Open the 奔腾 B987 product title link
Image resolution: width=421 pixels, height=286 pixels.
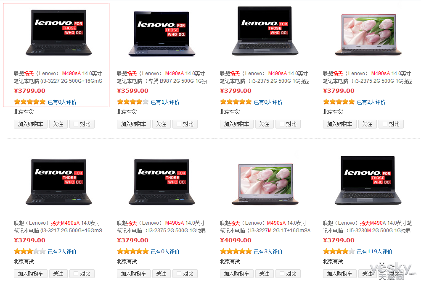(162, 77)
